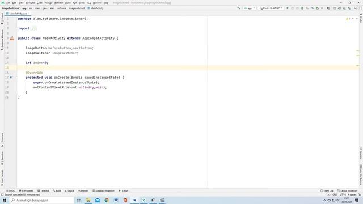Click the 4 spaces indent status
Screen dimensions: 363x204
tap(352, 195)
